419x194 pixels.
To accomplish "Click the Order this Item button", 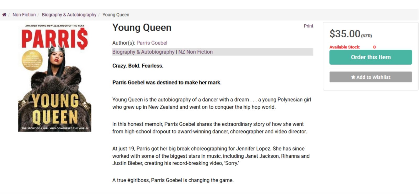I will click(371, 57).
